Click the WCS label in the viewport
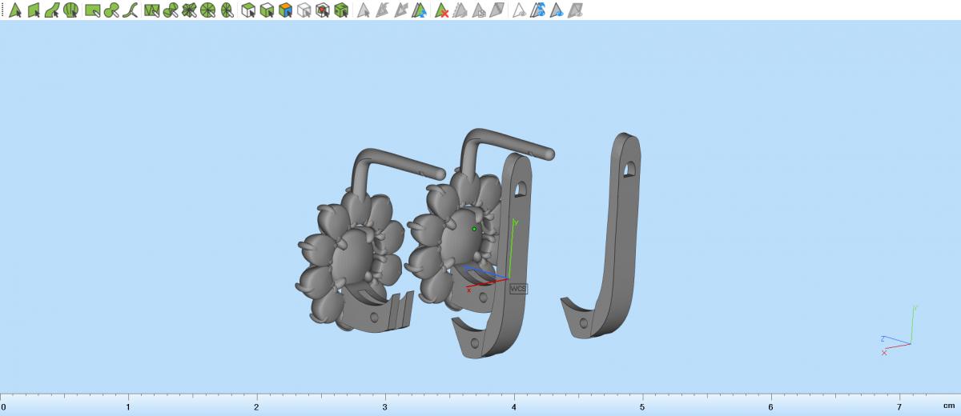The height and width of the screenshot is (416, 961). point(519,288)
